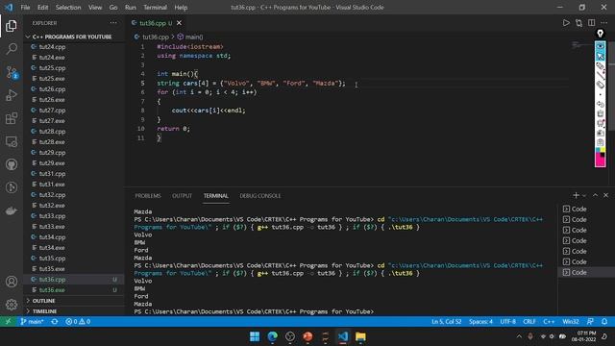Screen dimensions: 615x346
Task: Click Spaces: 4 indentation setting
Action: pos(480,322)
